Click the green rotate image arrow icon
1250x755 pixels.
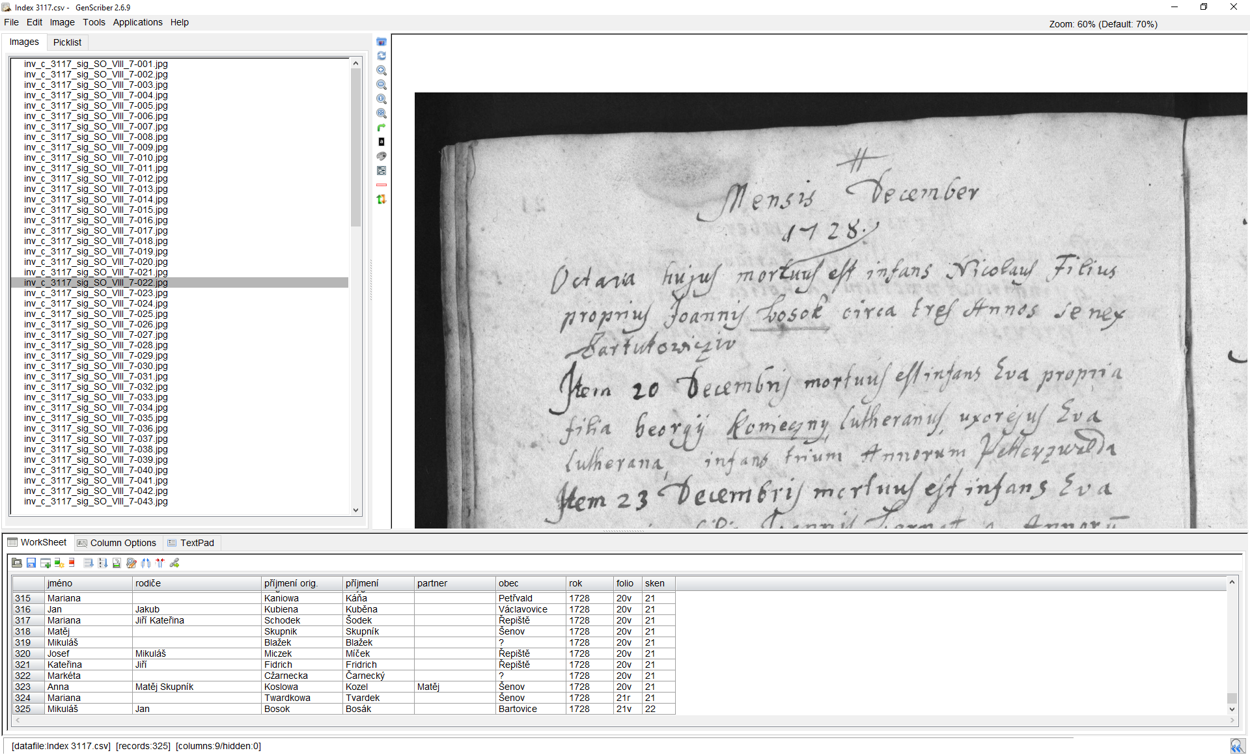coord(382,128)
